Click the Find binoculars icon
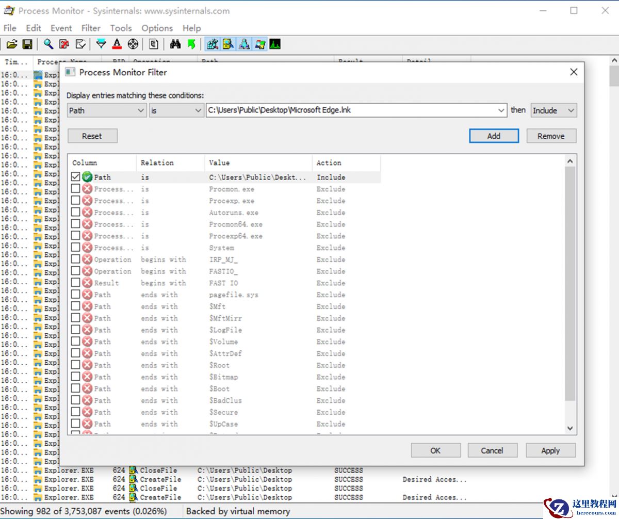This screenshot has width=619, height=519. [x=175, y=44]
